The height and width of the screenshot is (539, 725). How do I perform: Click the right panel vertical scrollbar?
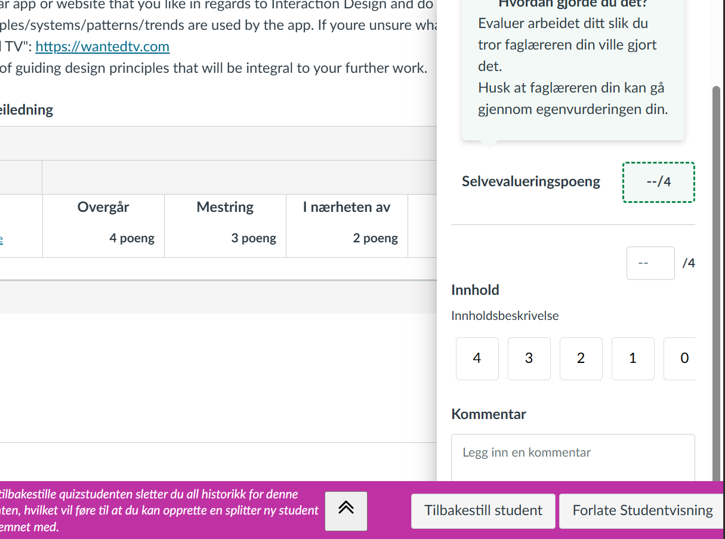coord(716,239)
